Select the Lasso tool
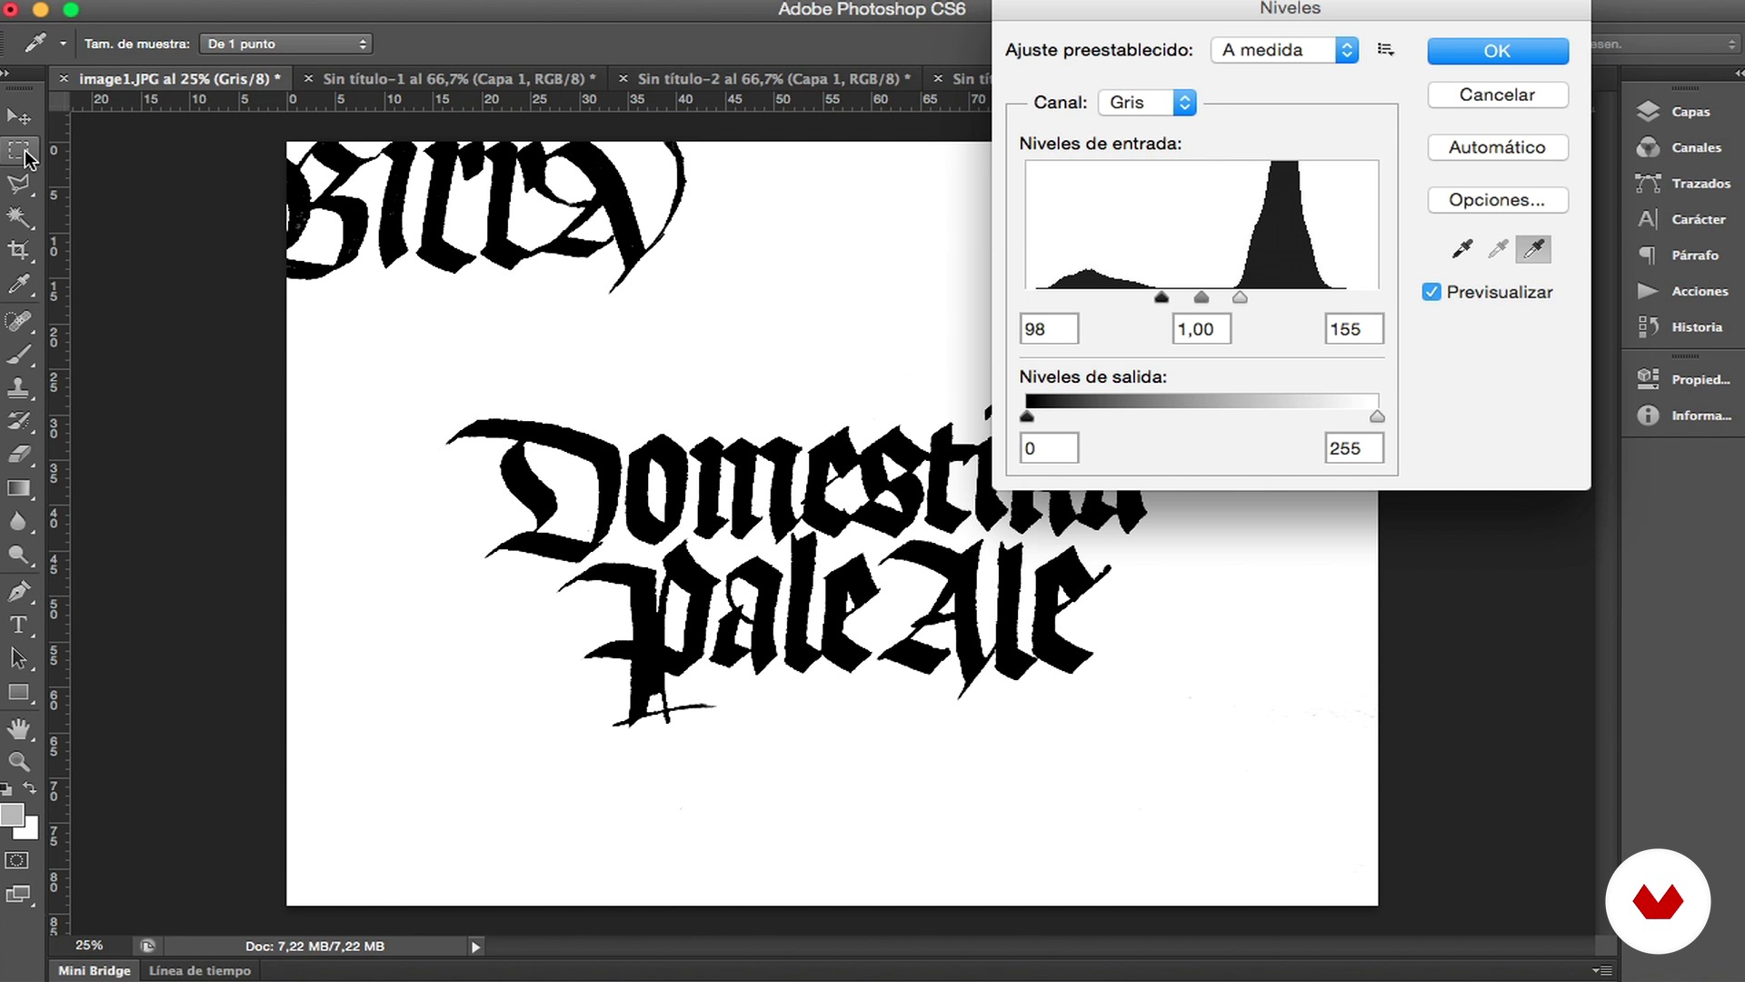 (18, 184)
